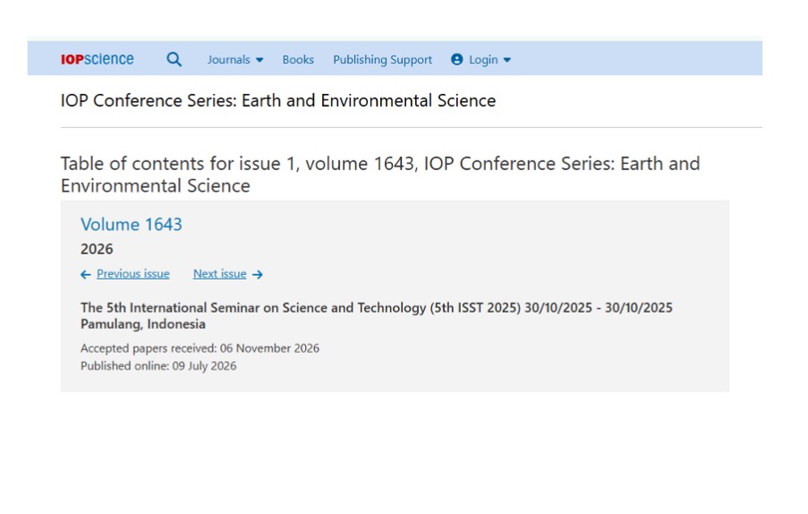The height and width of the screenshot is (514, 808).
Task: Open the Volume 1643 link
Action: (132, 224)
